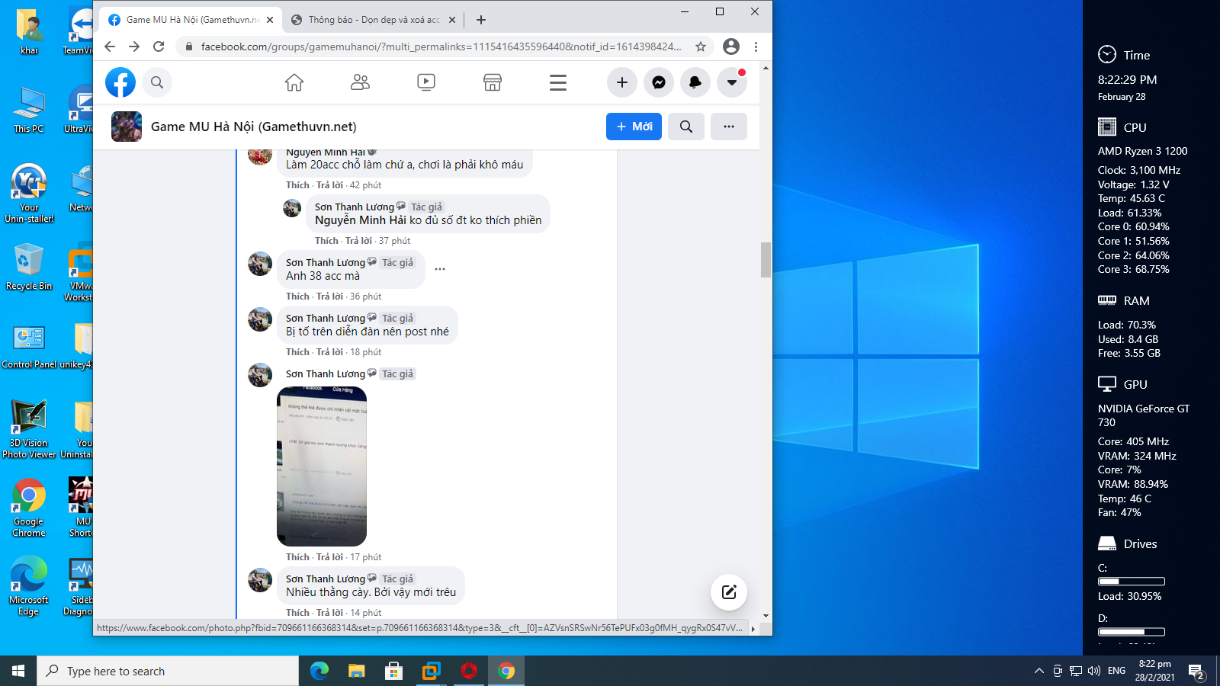Click 'Trả lời' under the 42 phút comment
This screenshot has height=686, width=1220.
click(x=329, y=185)
